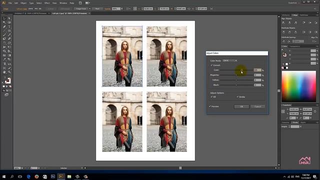Open the Adobe Bridge icon in menu bar
Image resolution: width=320 pixels, height=180 pixels.
[80, 3]
